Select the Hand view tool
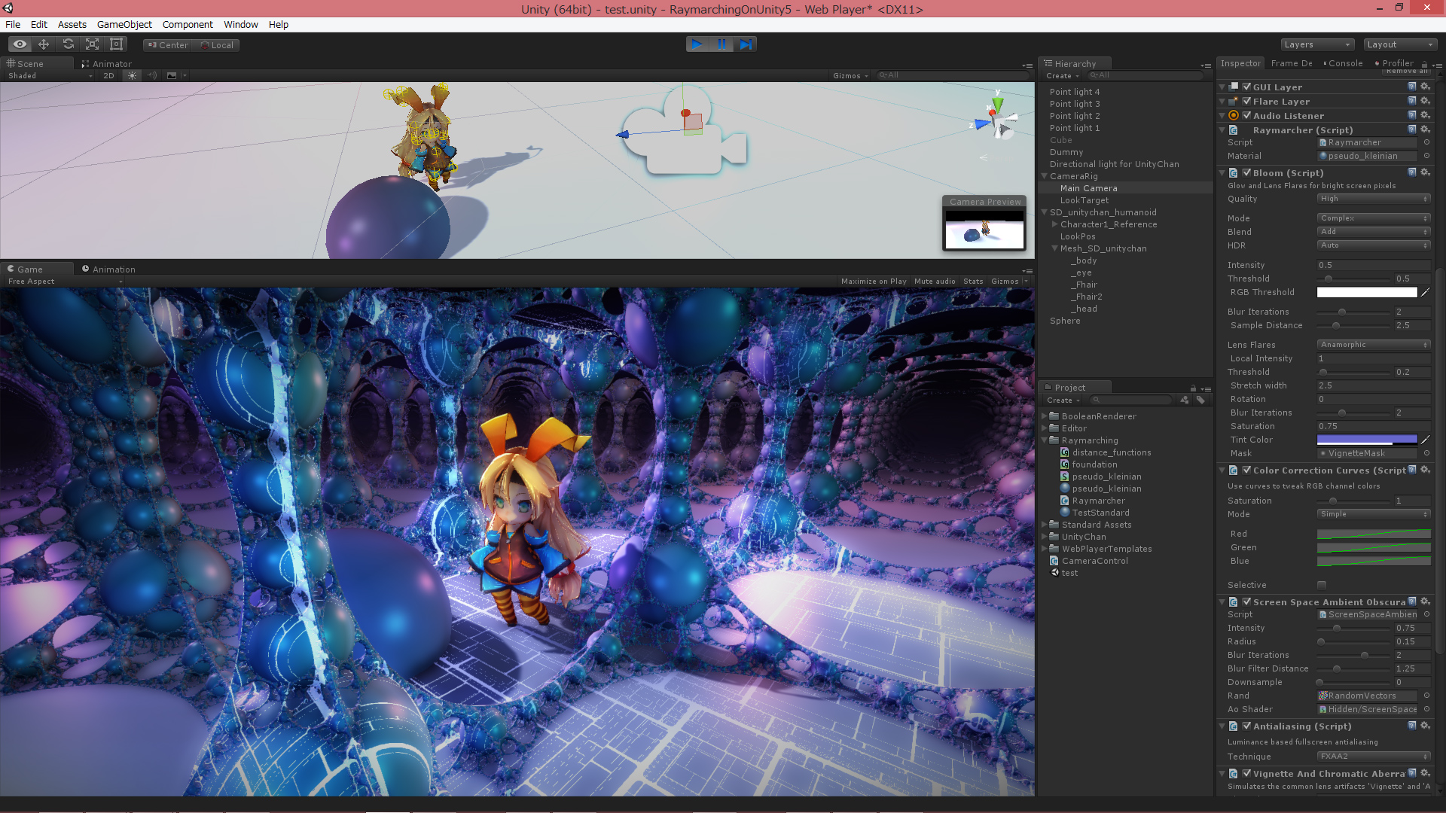 [20, 44]
